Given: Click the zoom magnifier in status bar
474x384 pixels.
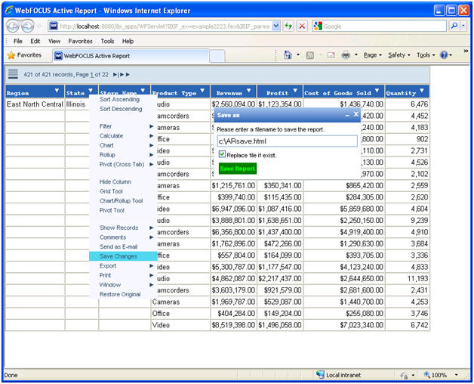Looking at the screenshot, I should click(427, 375).
